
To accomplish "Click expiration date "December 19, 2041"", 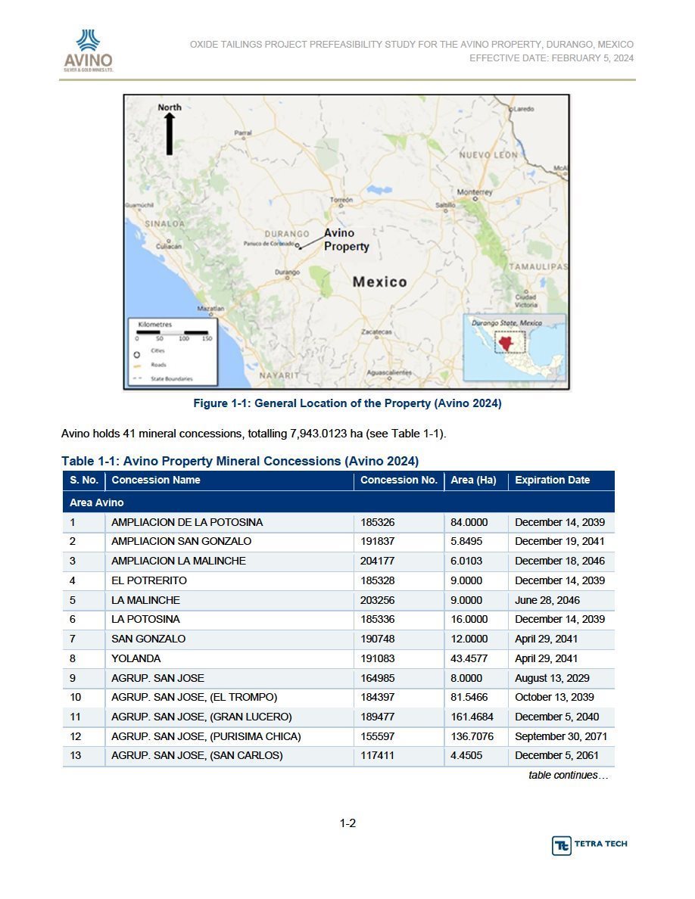I will 559,541.
